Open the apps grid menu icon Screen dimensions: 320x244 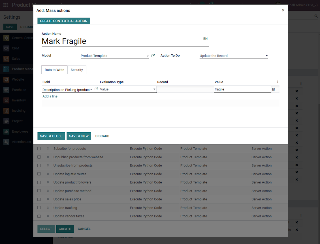6,5
